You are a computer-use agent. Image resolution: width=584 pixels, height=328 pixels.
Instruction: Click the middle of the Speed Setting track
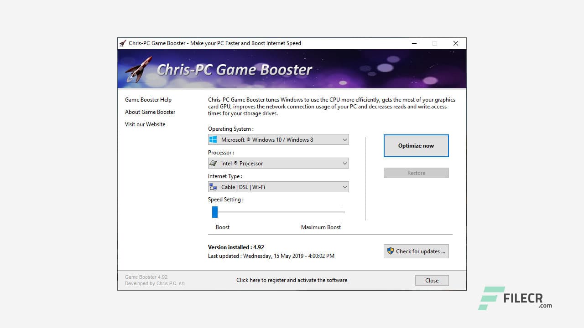tap(278, 212)
